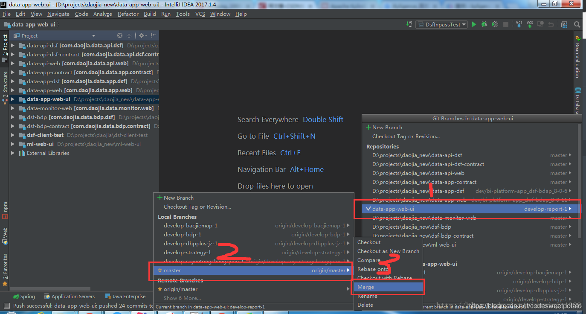This screenshot has height=314, width=586.
Task: Start debugging with the bug icon
Action: pos(484,25)
